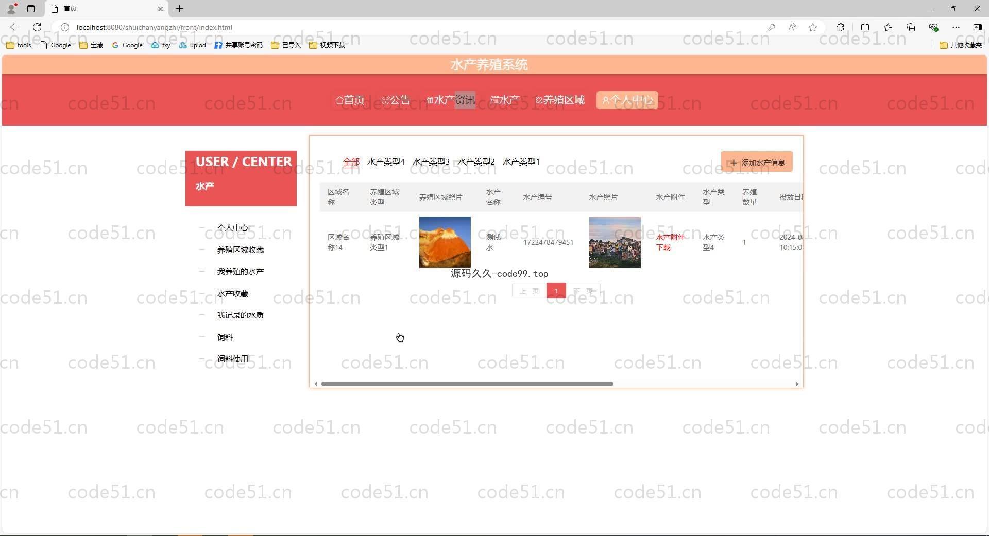Click the 添加水产信息 button
The width and height of the screenshot is (989, 536).
pyautogui.click(x=757, y=162)
